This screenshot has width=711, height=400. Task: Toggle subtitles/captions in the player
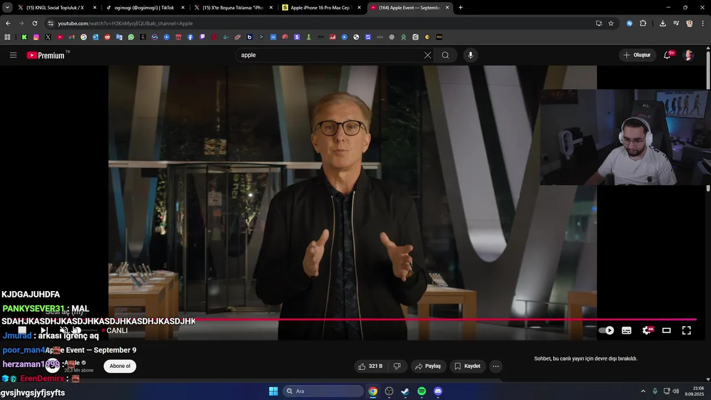[x=627, y=331]
